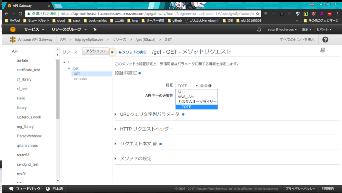Image resolution: width=342 pixels, height=193 pixels.
Task: Click the API list vertical scrollbar
Action: pos(58,89)
